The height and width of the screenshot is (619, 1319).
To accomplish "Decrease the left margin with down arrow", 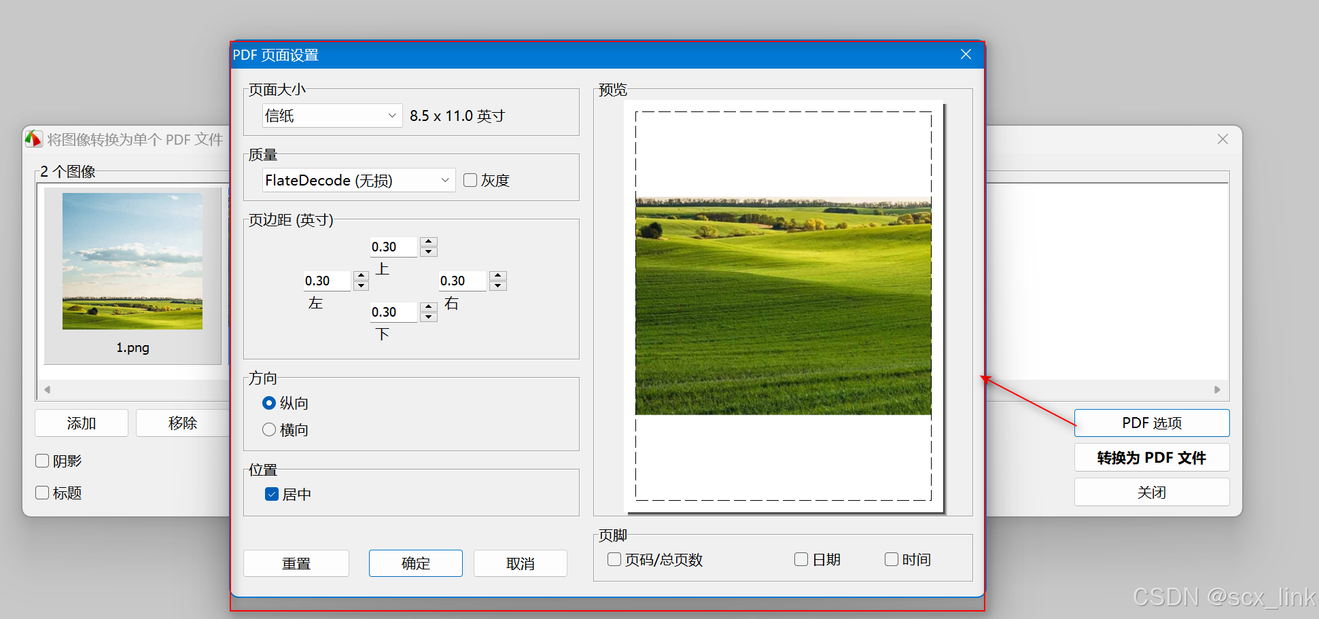I will tap(362, 286).
